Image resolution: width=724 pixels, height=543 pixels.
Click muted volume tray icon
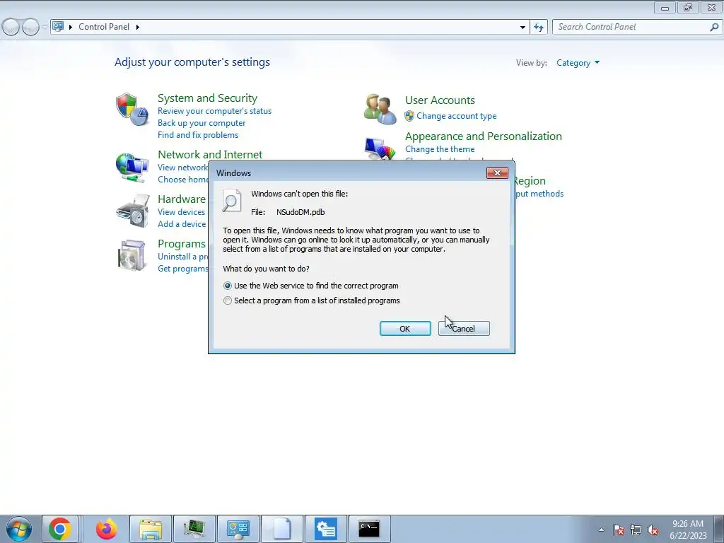click(653, 530)
